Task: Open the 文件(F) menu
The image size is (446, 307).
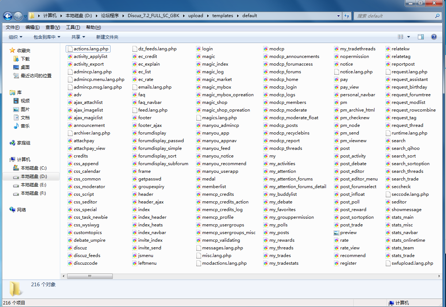Action: (x=13, y=27)
